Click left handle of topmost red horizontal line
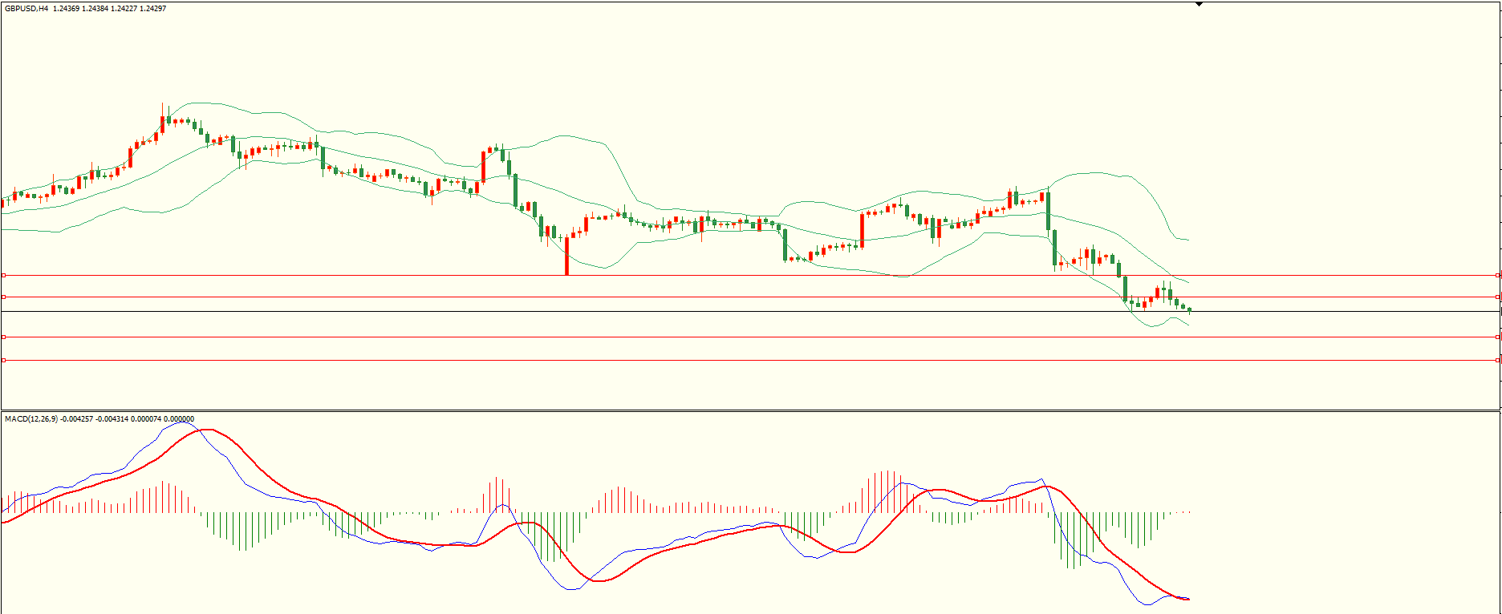This screenshot has height=614, width=1502. coord(4,275)
